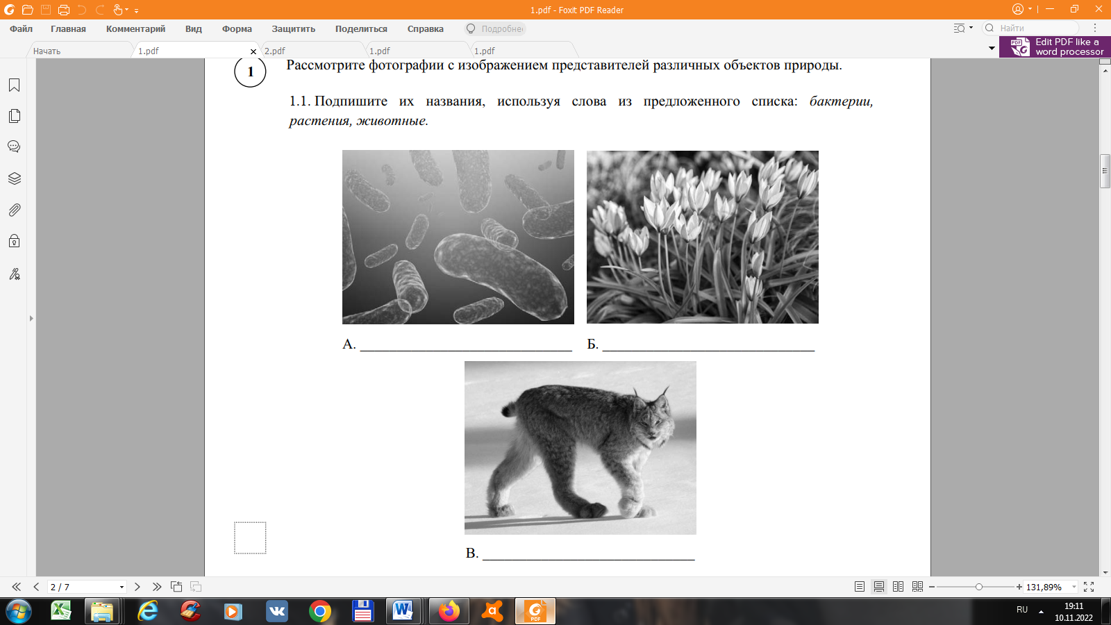This screenshot has height=625, width=1111.
Task: Open the Digital signatures panel icon
Action: (x=14, y=274)
